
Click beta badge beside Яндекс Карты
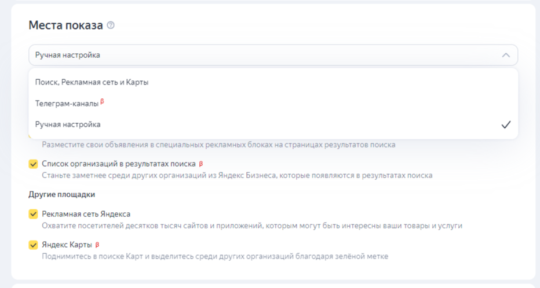click(97, 245)
